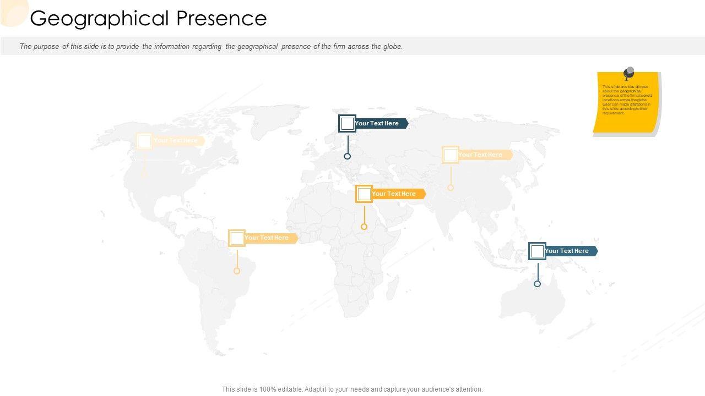This screenshot has height=396, width=705.
Task: Click the dark blue square box near Australia
Action: click(x=537, y=251)
